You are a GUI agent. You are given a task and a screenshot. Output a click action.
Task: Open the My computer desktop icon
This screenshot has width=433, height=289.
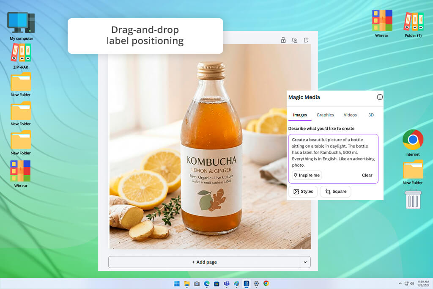[x=21, y=26]
